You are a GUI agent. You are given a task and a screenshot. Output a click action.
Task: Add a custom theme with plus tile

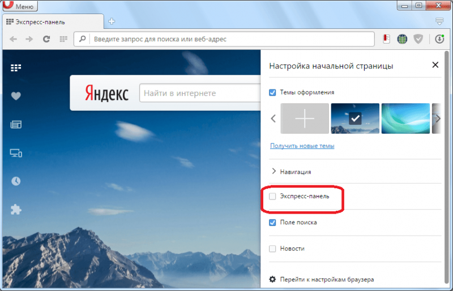(305, 119)
